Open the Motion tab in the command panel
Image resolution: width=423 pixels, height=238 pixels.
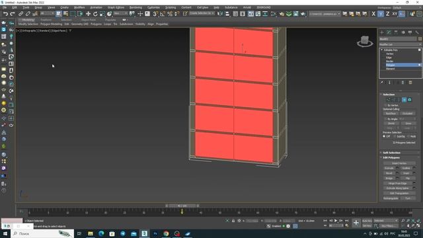(x=403, y=32)
